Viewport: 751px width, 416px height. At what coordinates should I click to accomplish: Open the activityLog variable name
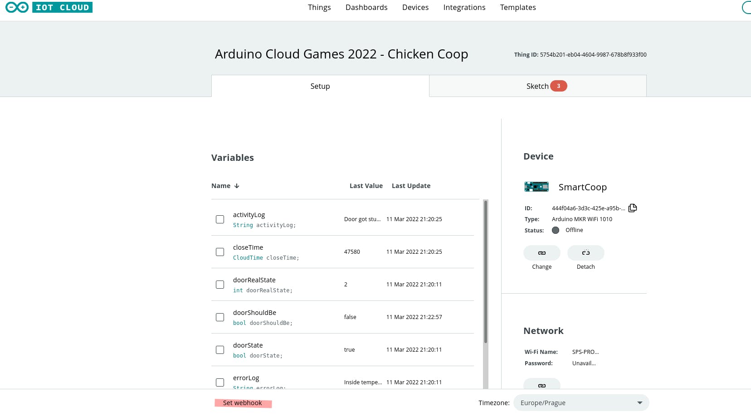coord(249,215)
